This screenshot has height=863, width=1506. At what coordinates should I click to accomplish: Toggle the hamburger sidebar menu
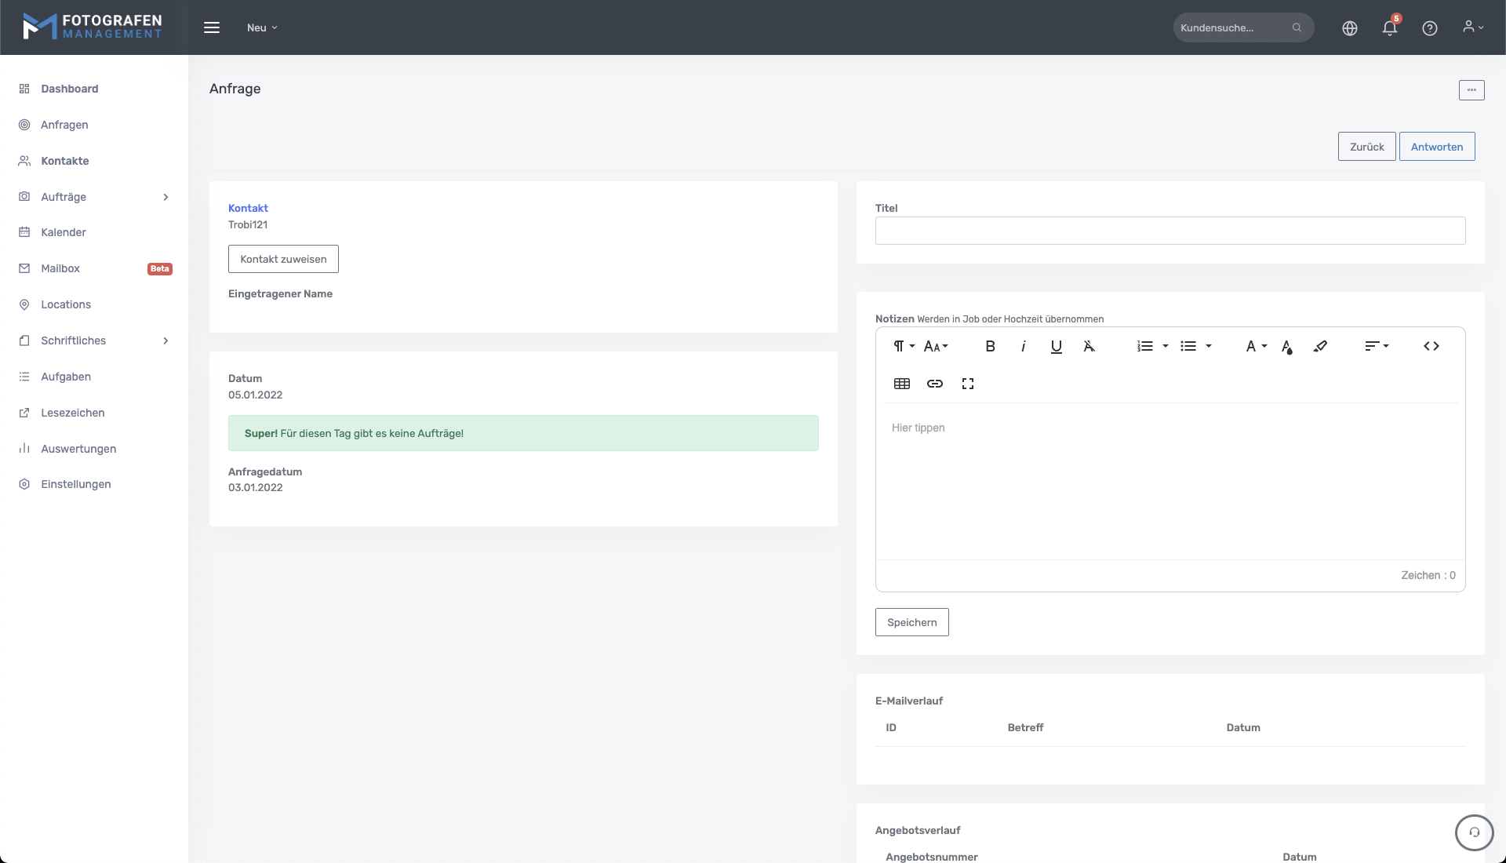(x=212, y=27)
